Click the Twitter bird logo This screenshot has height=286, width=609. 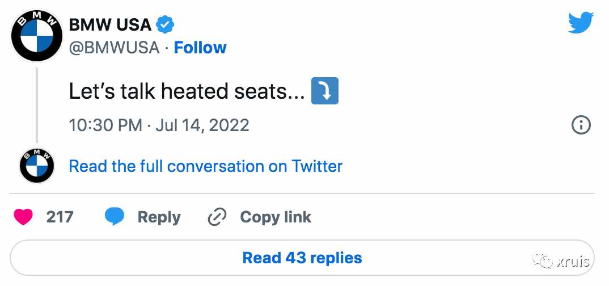[x=581, y=23]
